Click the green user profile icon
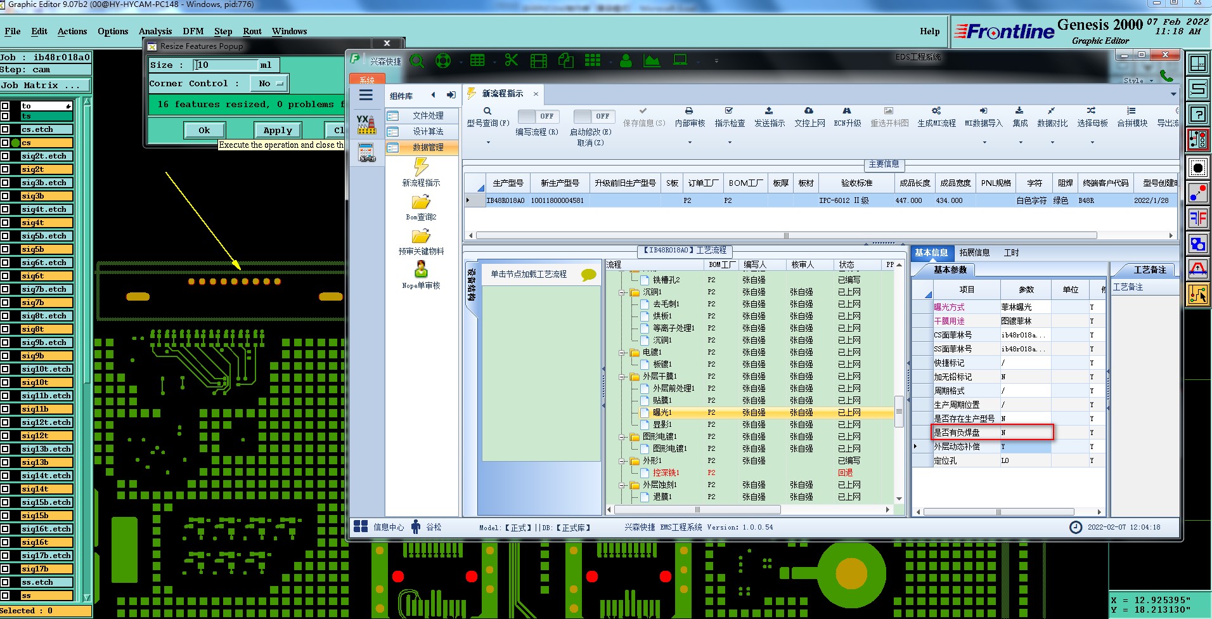 click(626, 61)
